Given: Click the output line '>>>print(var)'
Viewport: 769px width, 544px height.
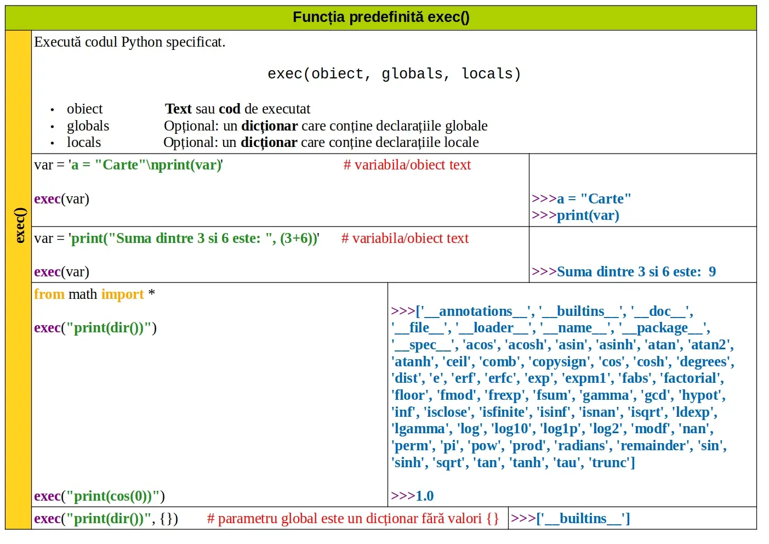Looking at the screenshot, I should (576, 216).
